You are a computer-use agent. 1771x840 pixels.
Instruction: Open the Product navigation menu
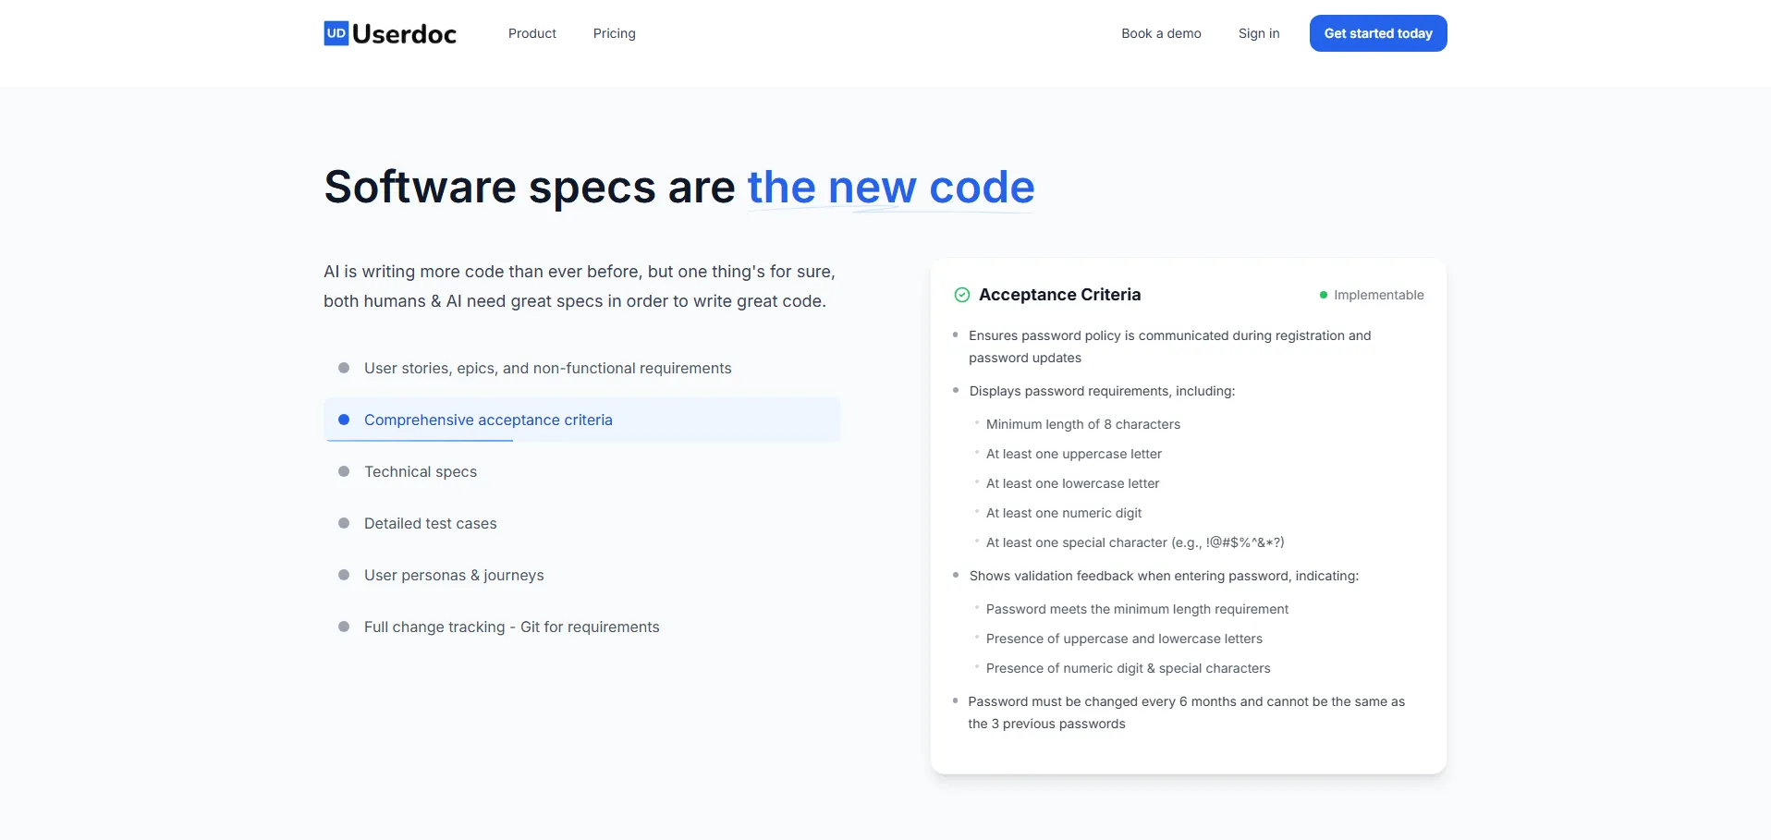[x=531, y=33]
